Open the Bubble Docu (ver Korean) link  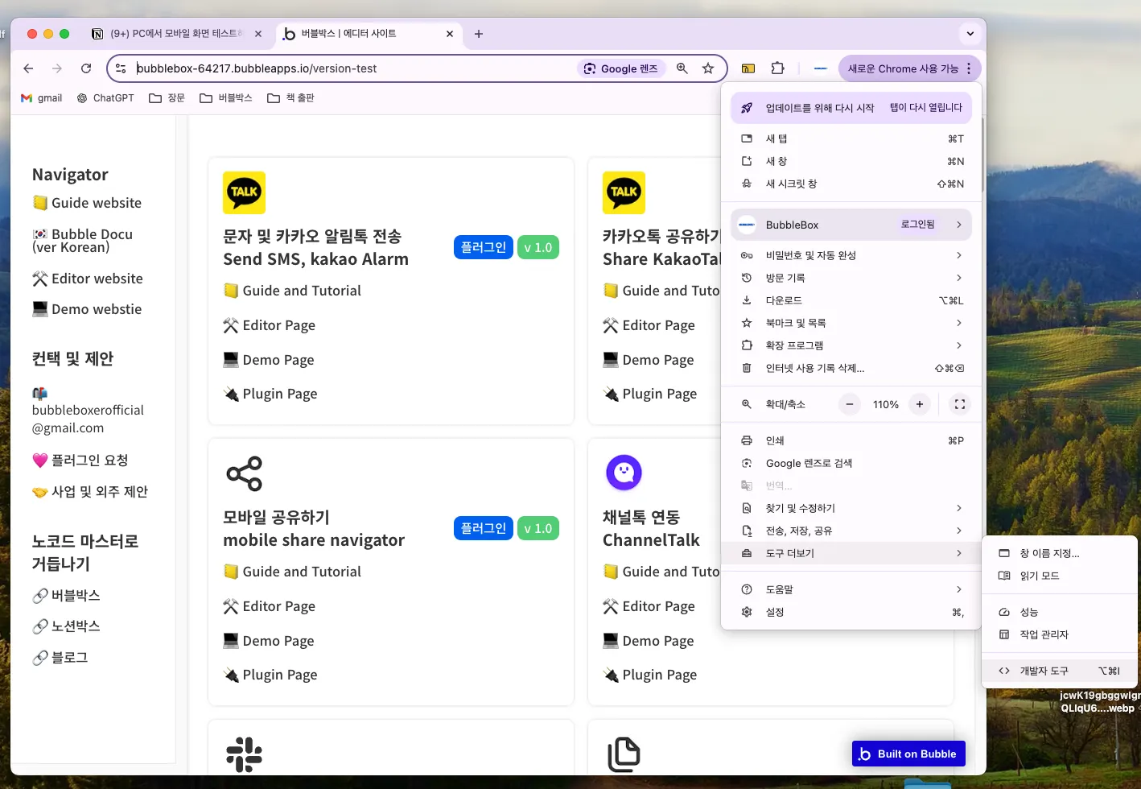pos(83,241)
